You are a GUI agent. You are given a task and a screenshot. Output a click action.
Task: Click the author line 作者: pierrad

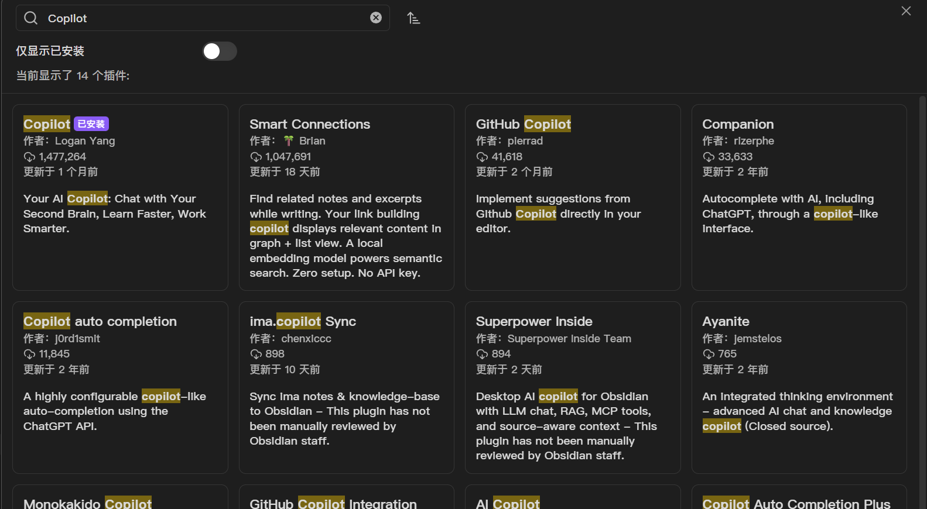509,141
